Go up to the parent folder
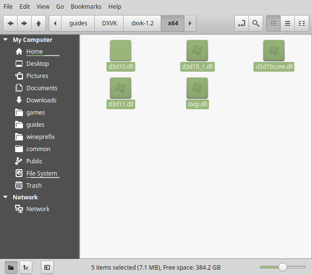The height and width of the screenshot is (275, 312). tap(39, 23)
